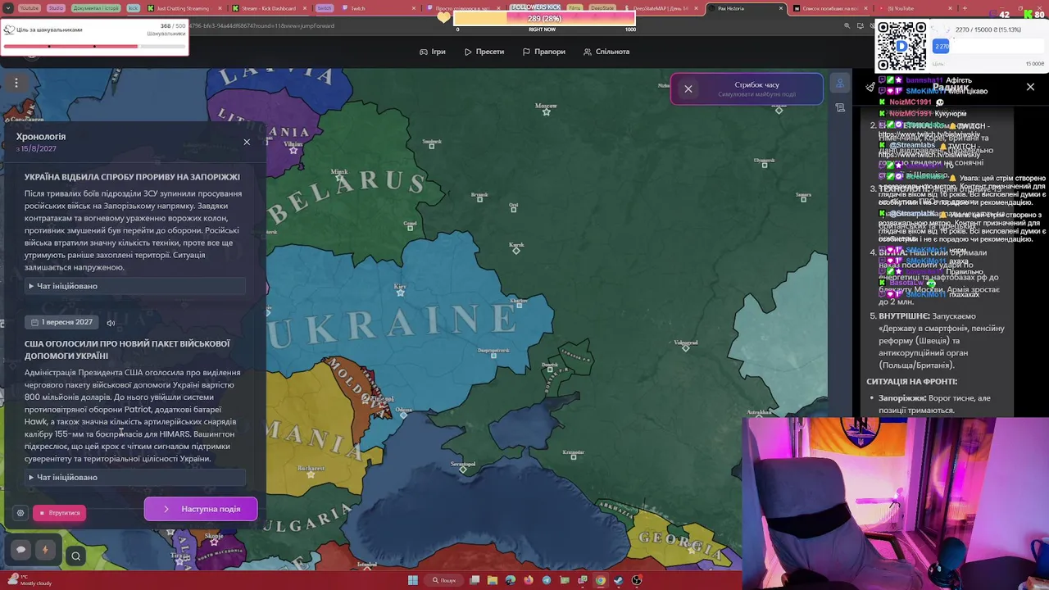Click the Стрибок часу banner
Screen dimensions: 1049x590
click(x=747, y=88)
